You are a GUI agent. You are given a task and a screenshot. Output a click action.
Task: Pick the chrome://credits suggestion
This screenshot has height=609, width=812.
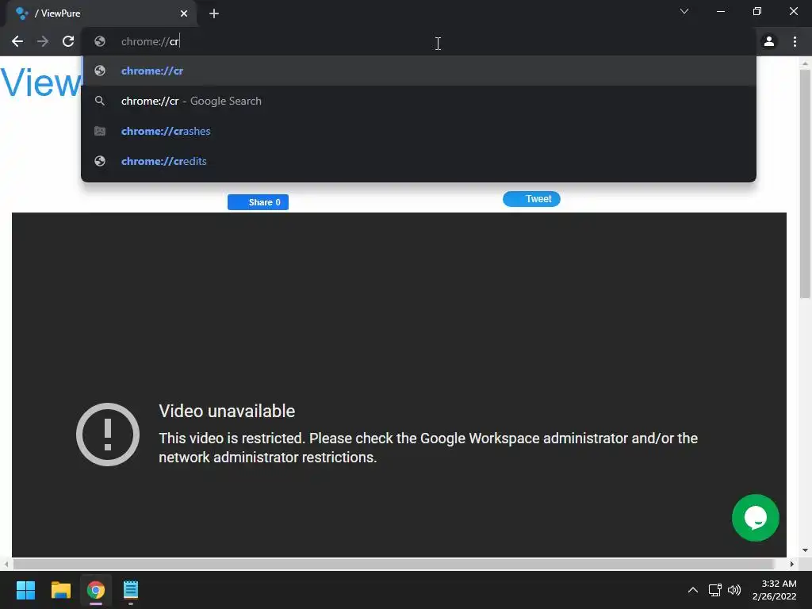419,161
